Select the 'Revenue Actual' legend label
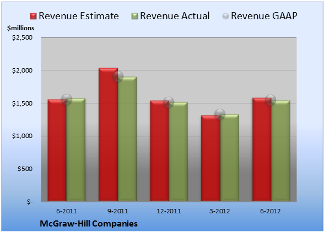 [x=175, y=16]
